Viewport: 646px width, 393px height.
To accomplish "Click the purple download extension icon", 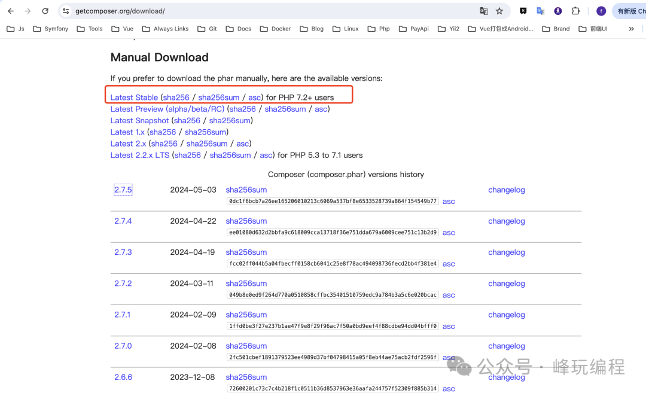I will pyautogui.click(x=558, y=11).
